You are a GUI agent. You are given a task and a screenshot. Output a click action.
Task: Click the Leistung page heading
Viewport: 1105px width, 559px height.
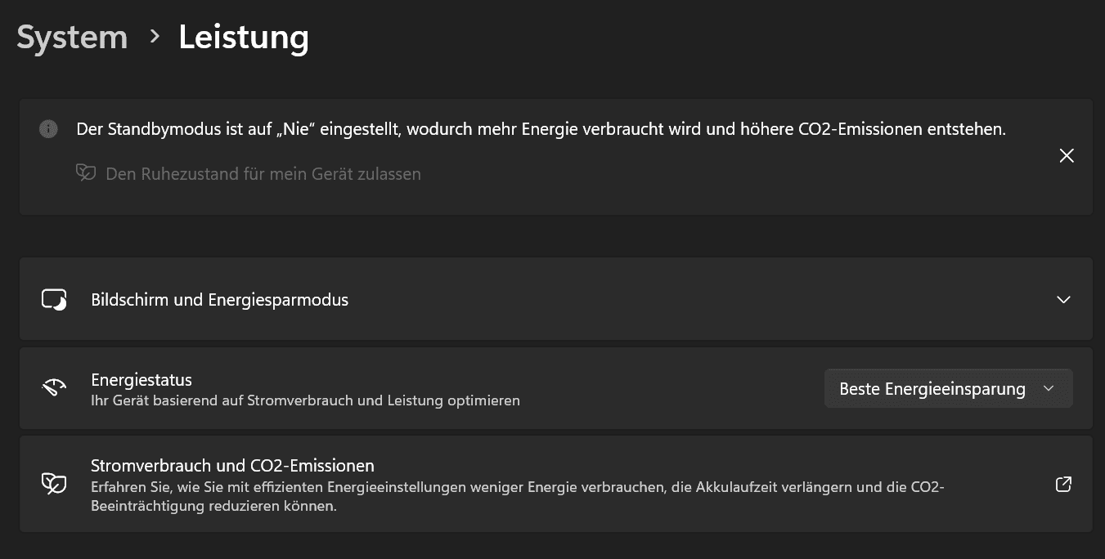[244, 38]
